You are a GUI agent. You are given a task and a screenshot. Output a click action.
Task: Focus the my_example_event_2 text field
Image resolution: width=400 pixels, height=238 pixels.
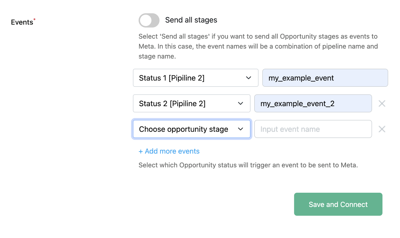(x=313, y=103)
